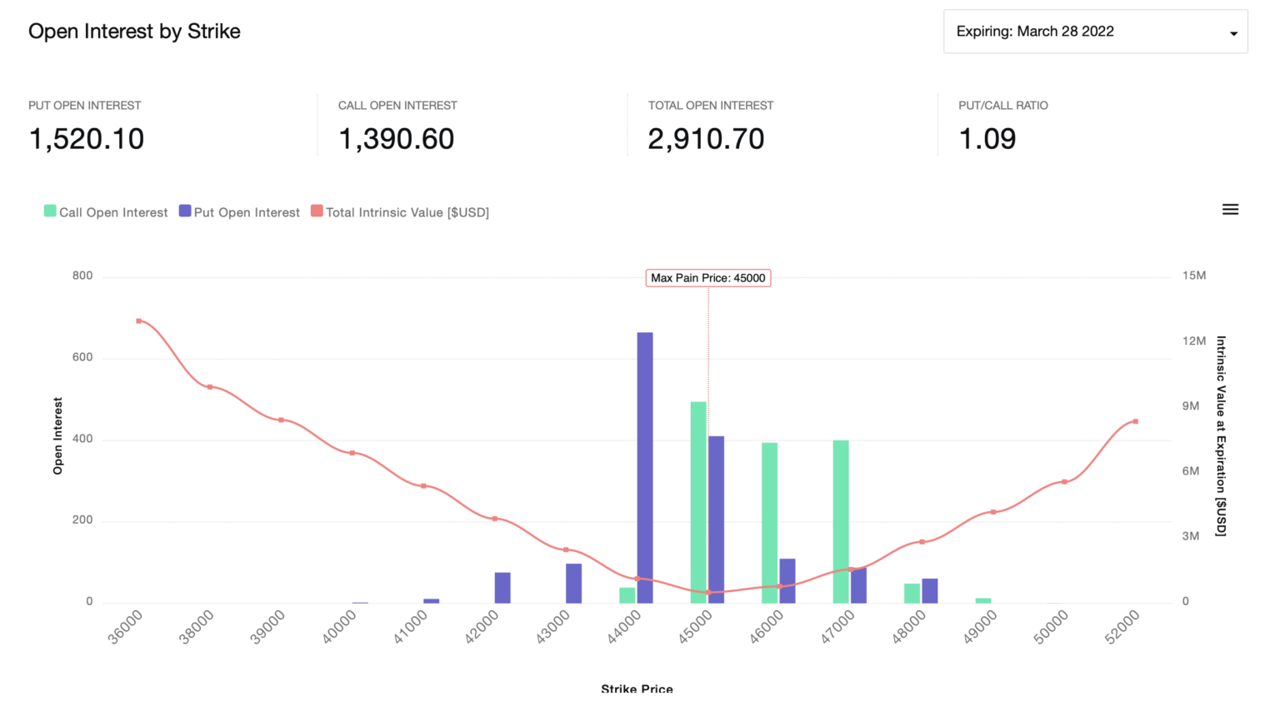Click the intrinsic value point at 40000
The image size is (1280, 701).
(352, 453)
